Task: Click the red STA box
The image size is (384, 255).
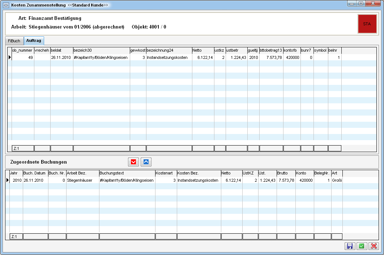Action: pyautogui.click(x=367, y=24)
